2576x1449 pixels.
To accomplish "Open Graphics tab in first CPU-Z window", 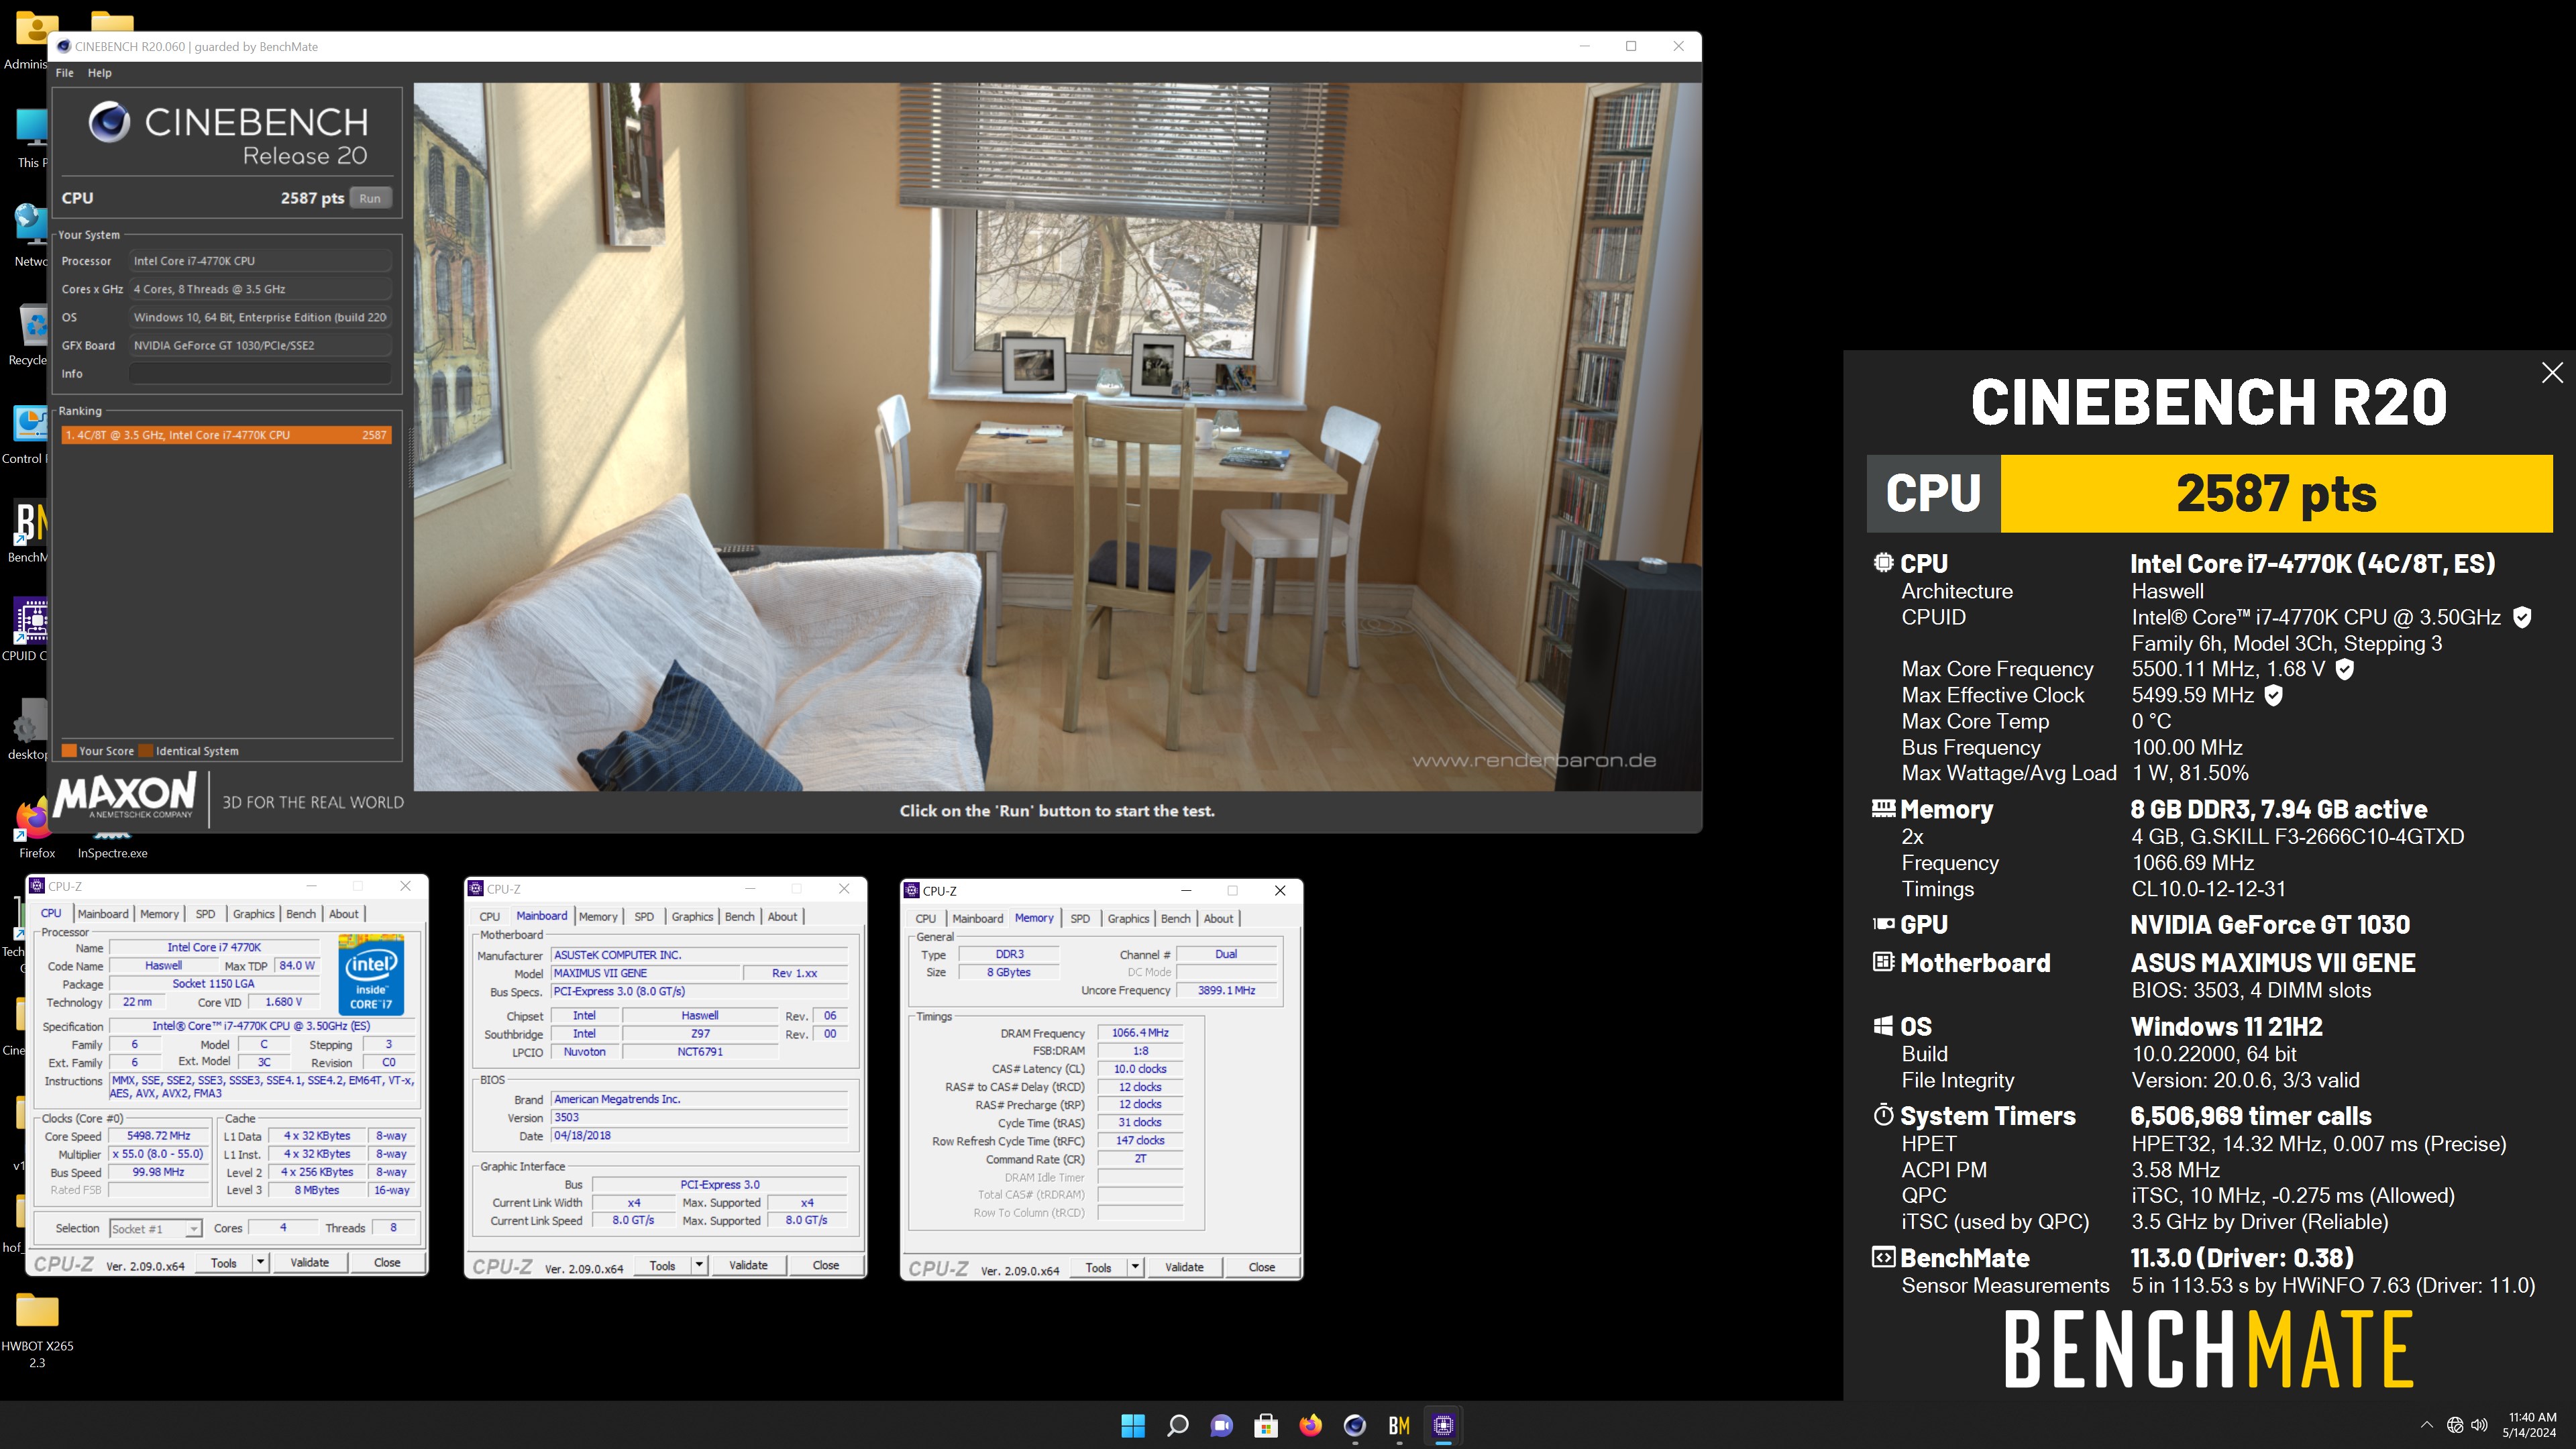I will [x=253, y=914].
